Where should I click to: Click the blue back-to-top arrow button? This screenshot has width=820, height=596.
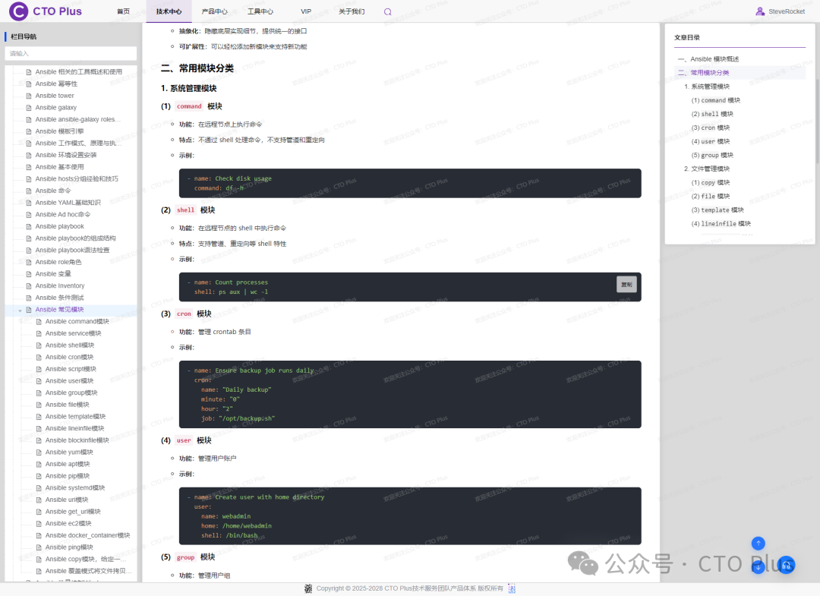[x=758, y=543]
